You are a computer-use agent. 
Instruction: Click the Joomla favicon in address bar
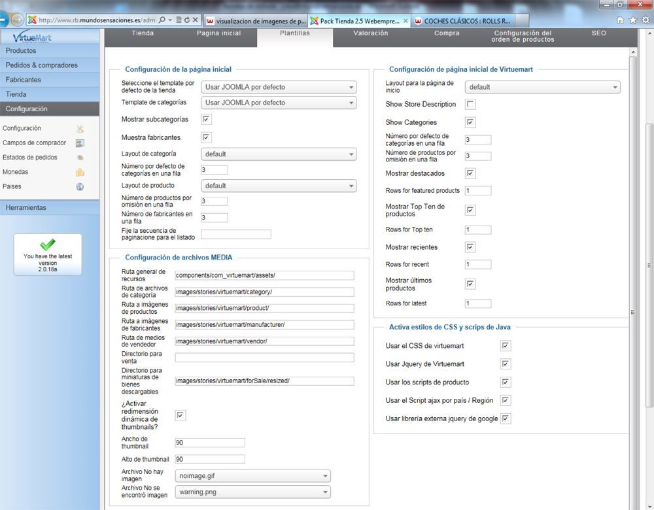click(32, 20)
